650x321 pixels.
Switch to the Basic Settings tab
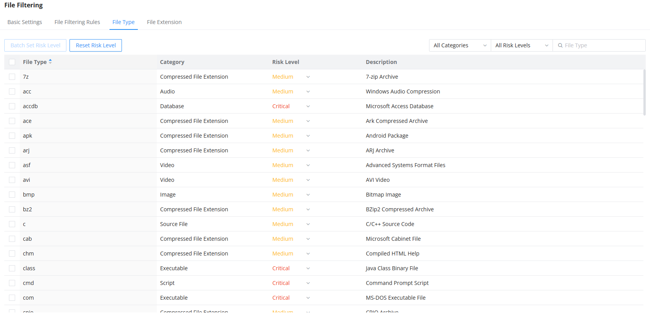point(25,22)
